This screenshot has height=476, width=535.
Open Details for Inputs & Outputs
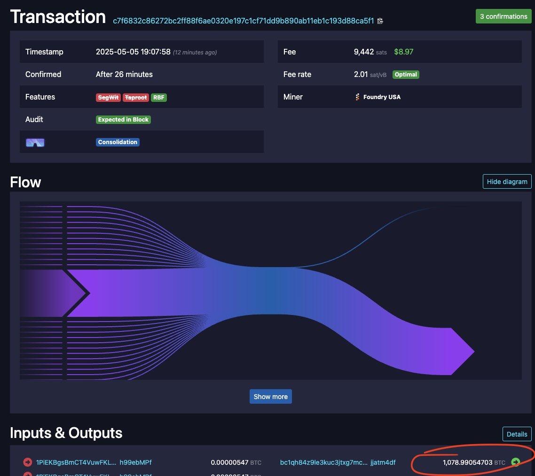(517, 434)
